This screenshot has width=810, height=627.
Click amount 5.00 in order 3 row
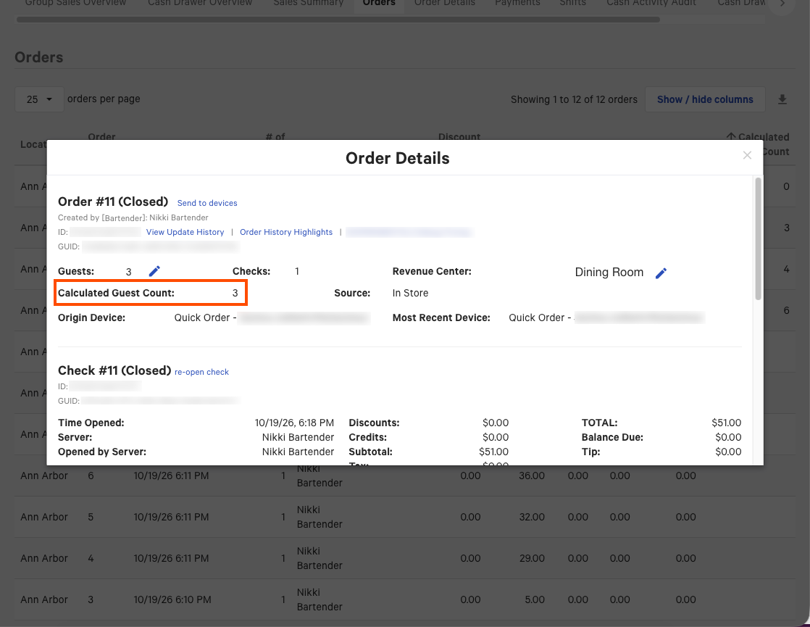click(535, 599)
